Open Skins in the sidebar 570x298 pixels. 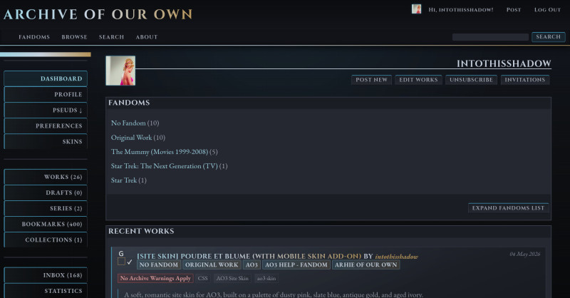(x=46, y=141)
